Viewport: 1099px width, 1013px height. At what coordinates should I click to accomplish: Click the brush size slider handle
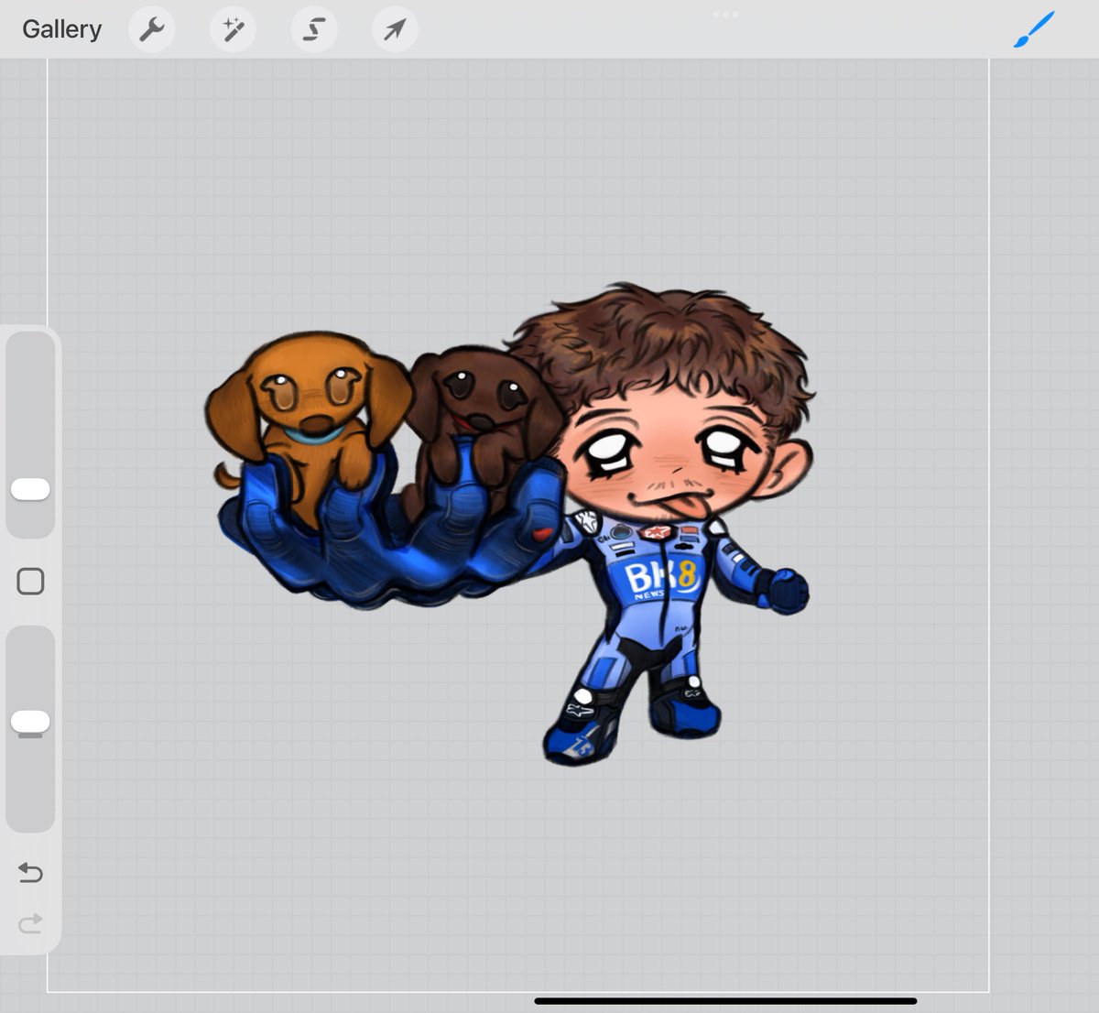pyautogui.click(x=30, y=489)
